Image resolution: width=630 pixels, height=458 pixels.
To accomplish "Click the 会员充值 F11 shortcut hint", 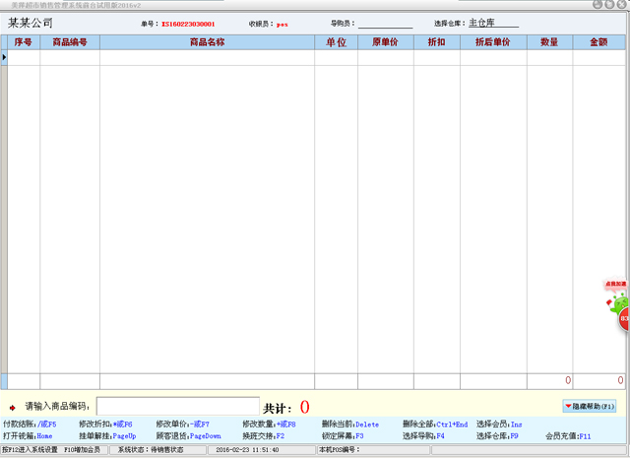I will point(568,435).
